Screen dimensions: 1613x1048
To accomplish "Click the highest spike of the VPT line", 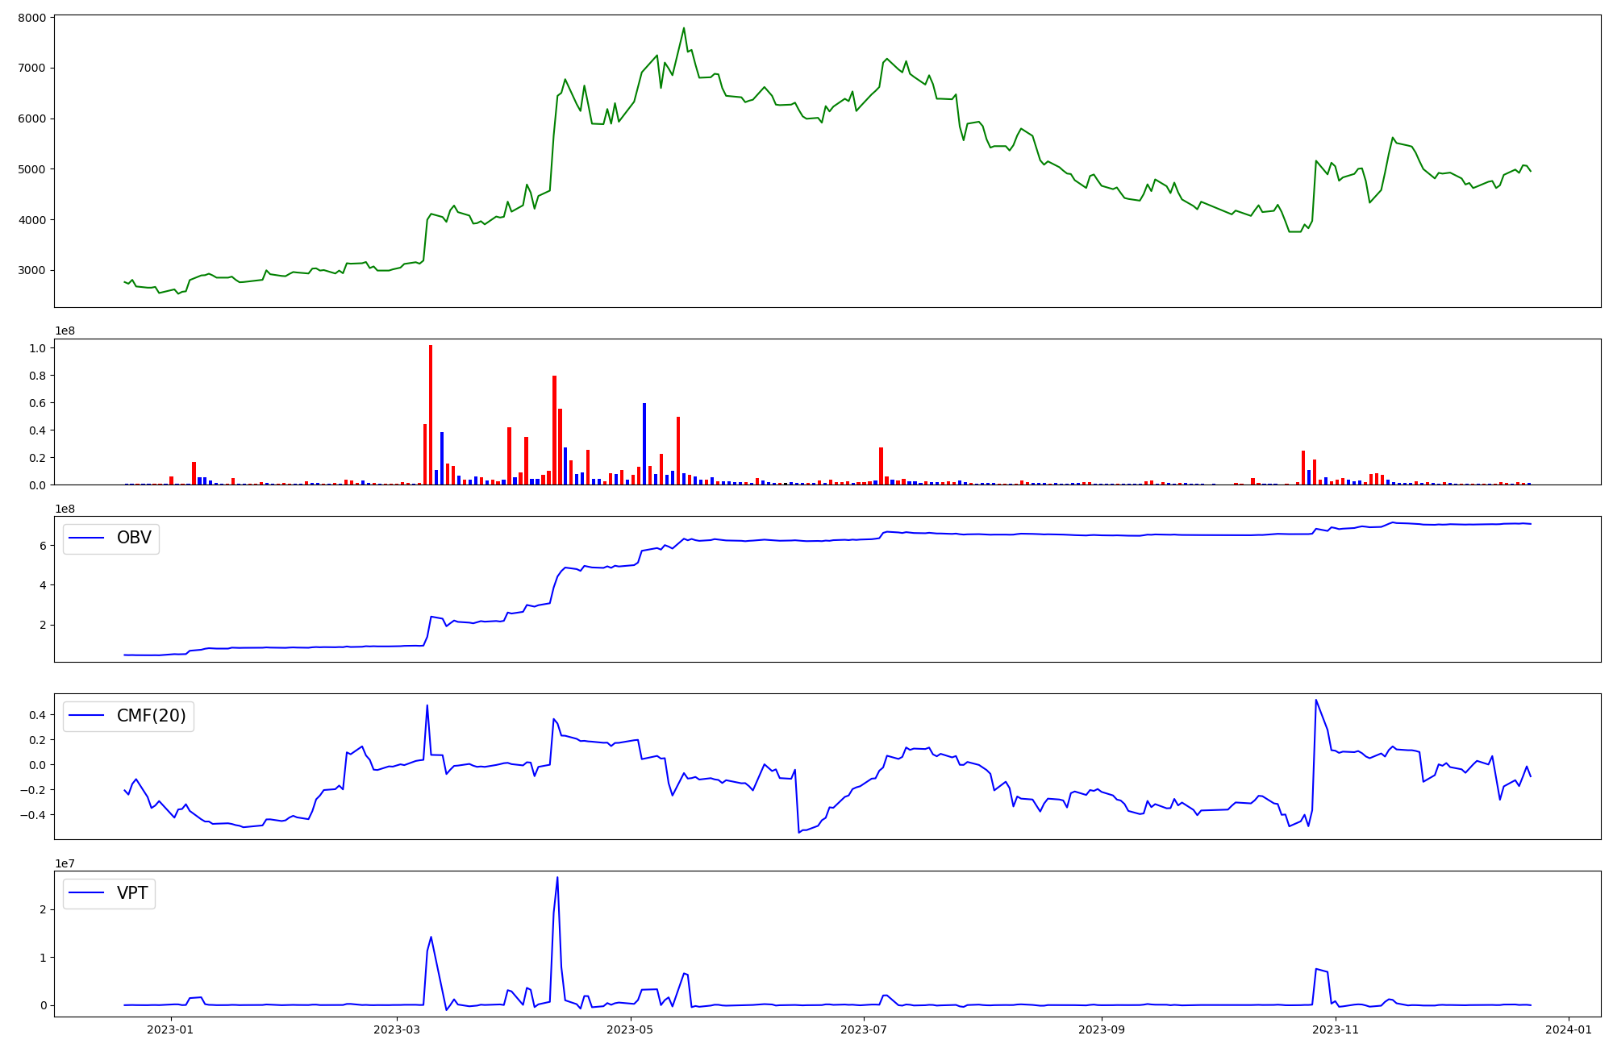I will point(557,879).
